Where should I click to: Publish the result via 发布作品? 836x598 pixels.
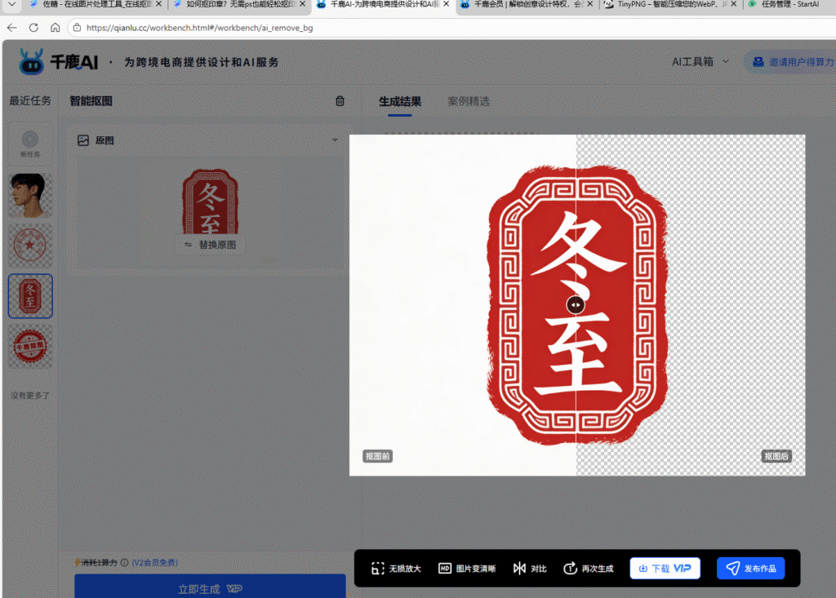click(x=749, y=568)
